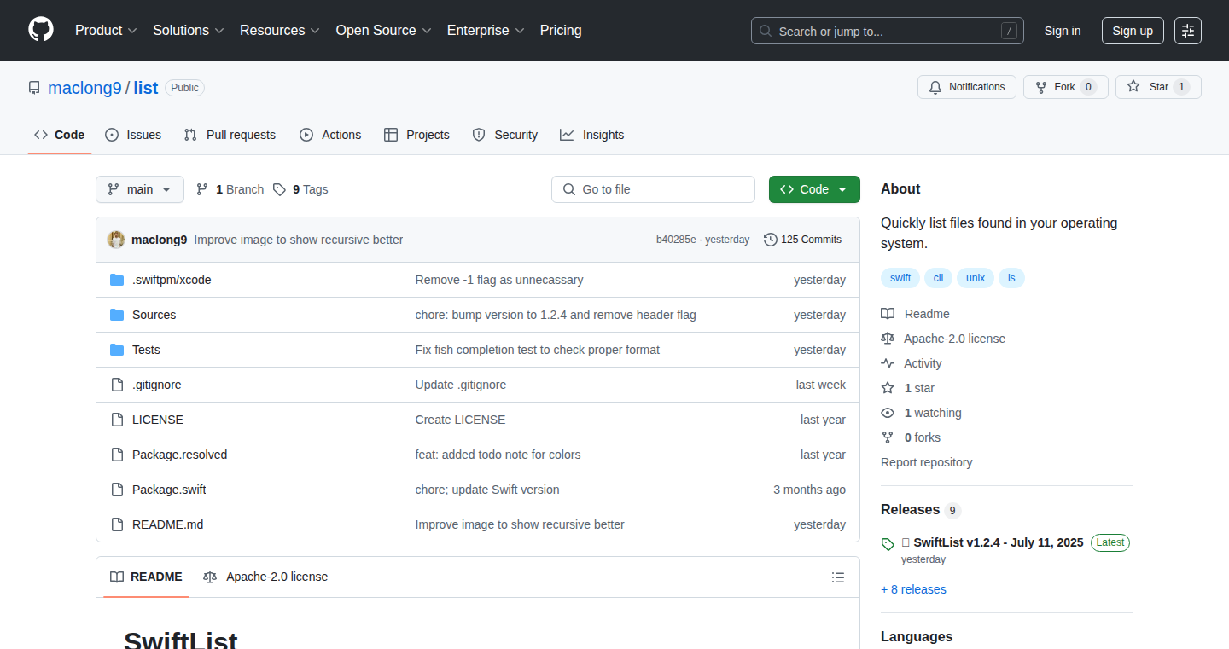
Task: Click the .swiftpm/xcode folder icon
Action: coord(117,280)
